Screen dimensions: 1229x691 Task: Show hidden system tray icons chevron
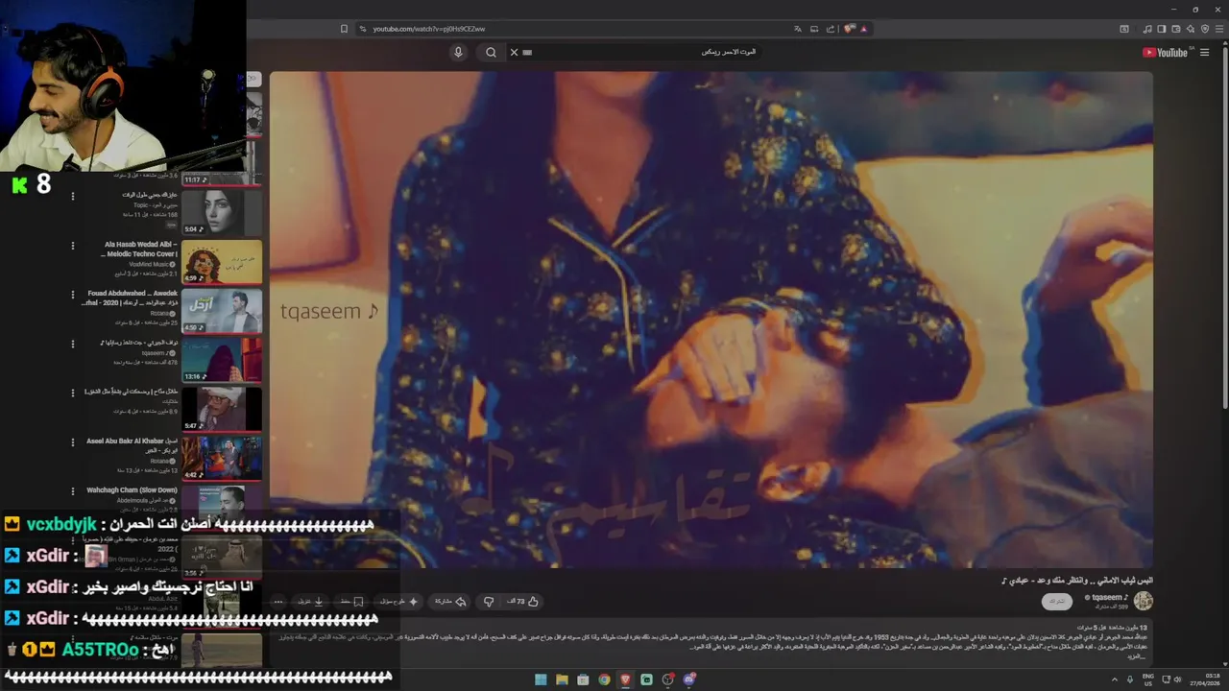tap(1116, 679)
